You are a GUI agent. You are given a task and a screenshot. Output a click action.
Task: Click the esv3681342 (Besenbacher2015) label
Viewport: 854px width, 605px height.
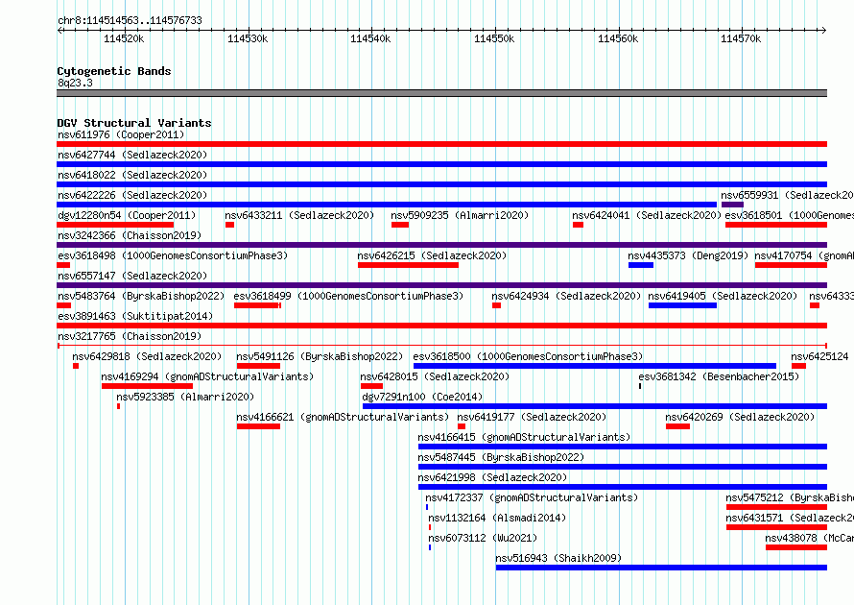click(719, 376)
